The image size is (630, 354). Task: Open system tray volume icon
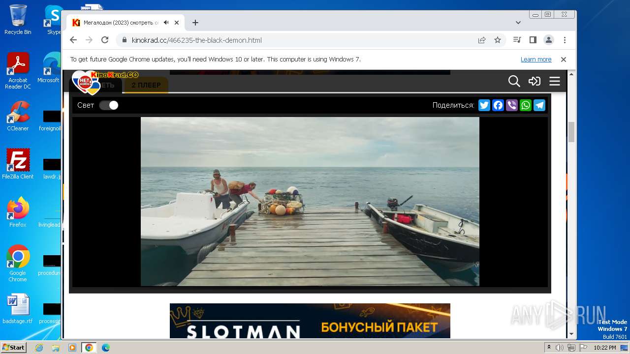560,348
